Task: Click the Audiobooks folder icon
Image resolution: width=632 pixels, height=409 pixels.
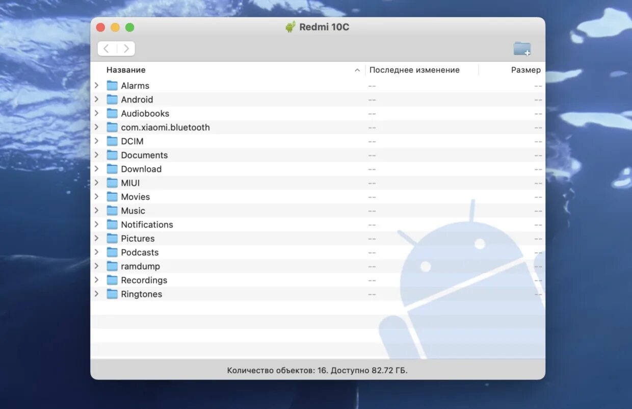Action: [112, 113]
